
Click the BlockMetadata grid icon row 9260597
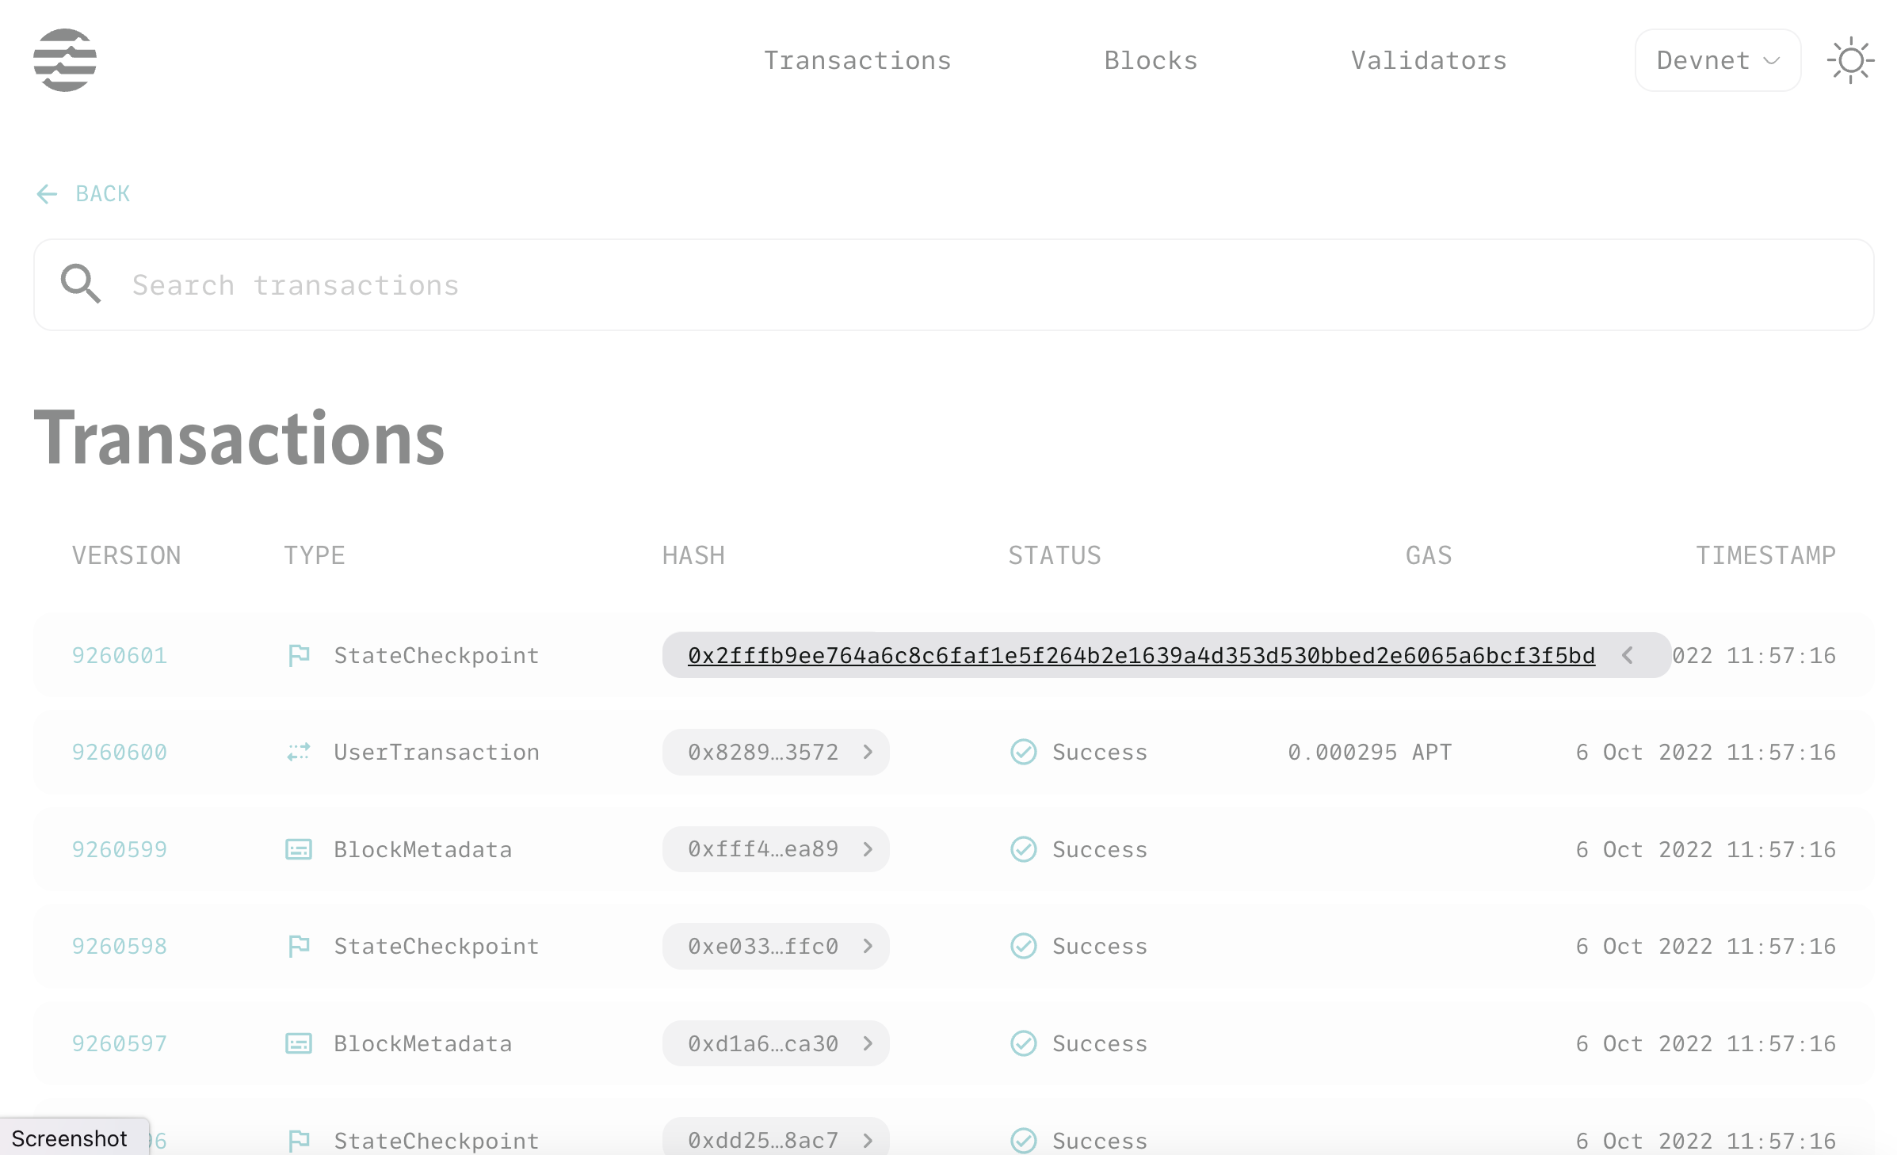[300, 1043]
